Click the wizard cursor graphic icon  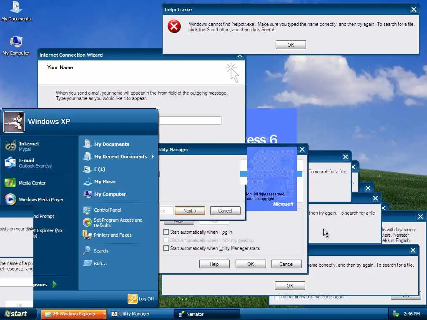click(x=233, y=72)
